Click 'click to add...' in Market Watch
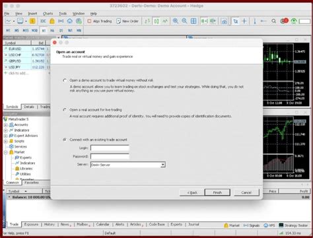 tap(18, 73)
